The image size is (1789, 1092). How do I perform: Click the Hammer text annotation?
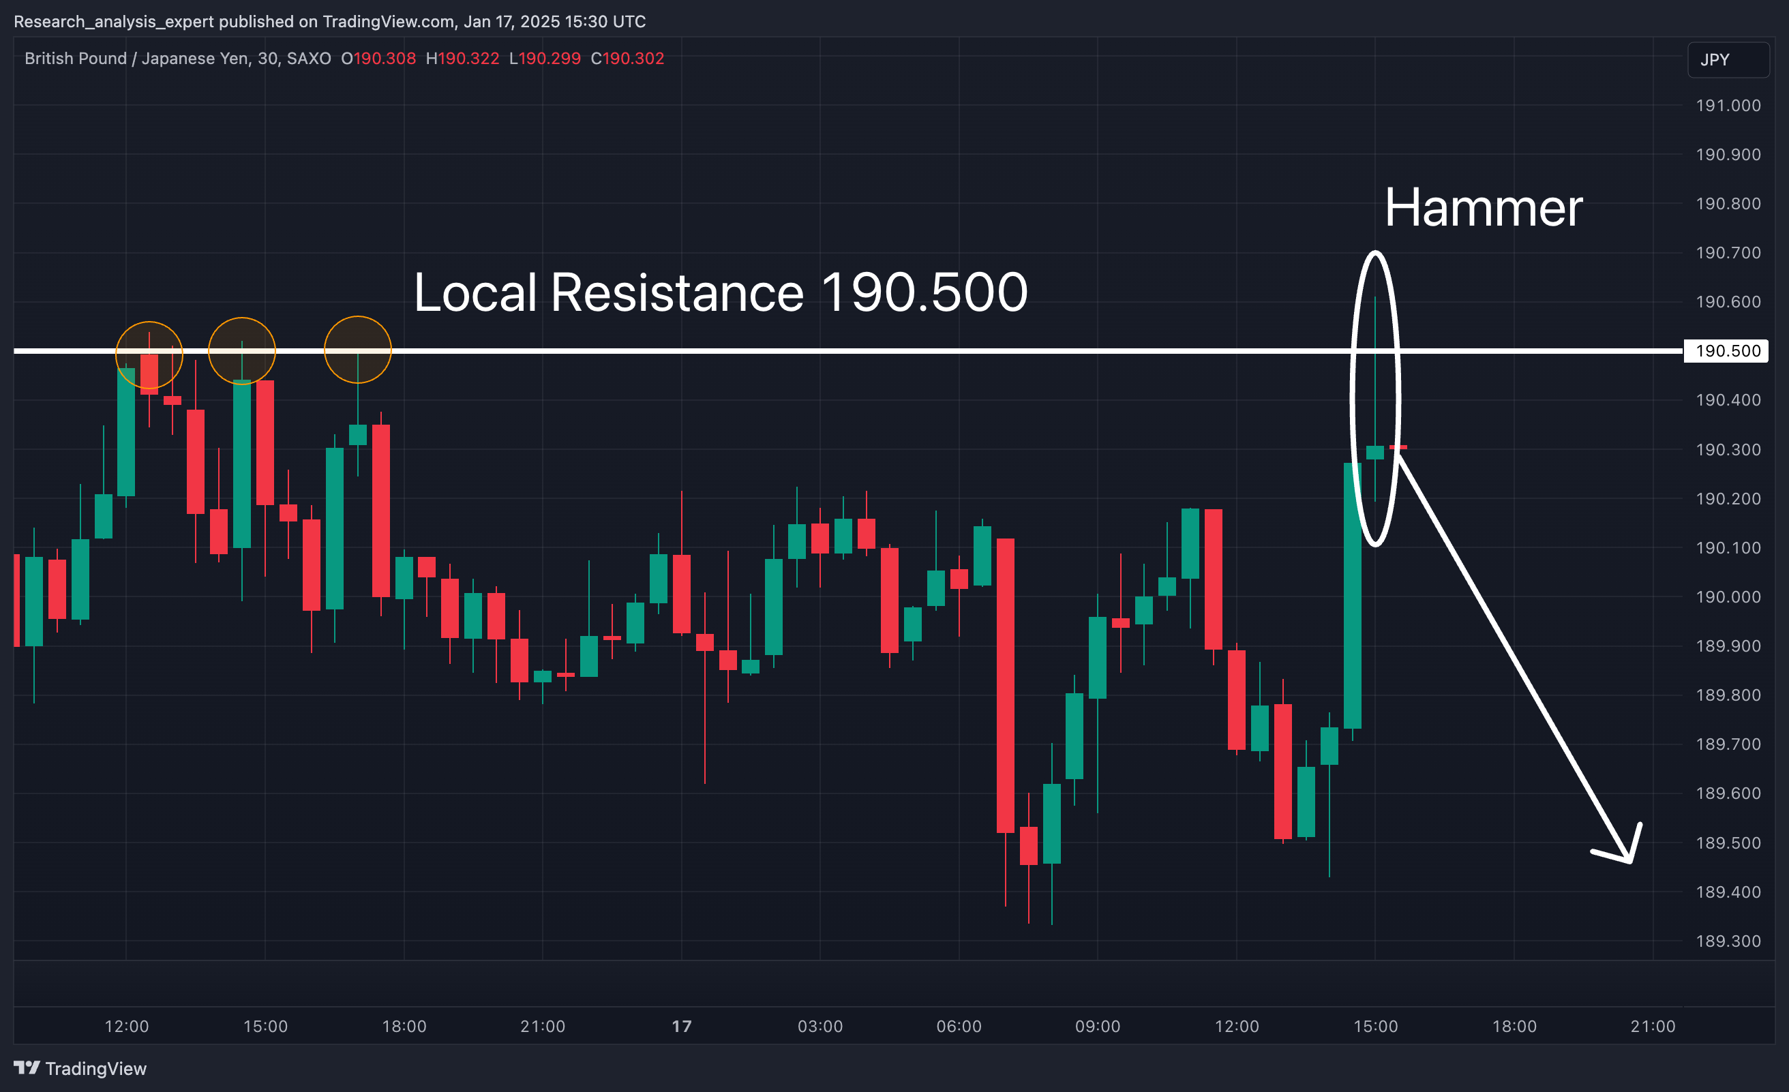[x=1483, y=209]
